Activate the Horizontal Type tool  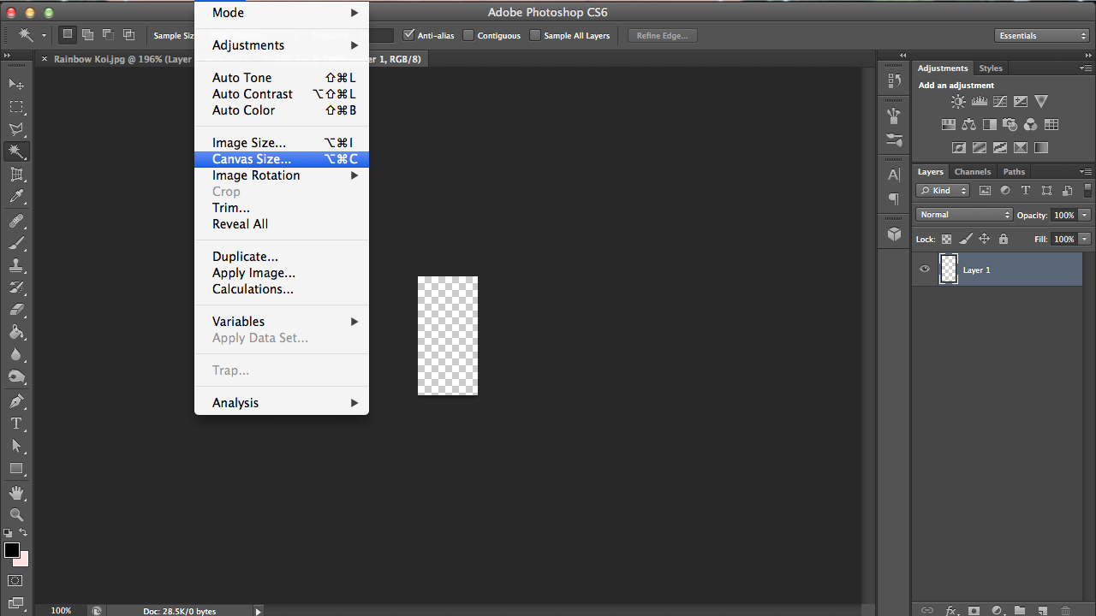tap(17, 422)
